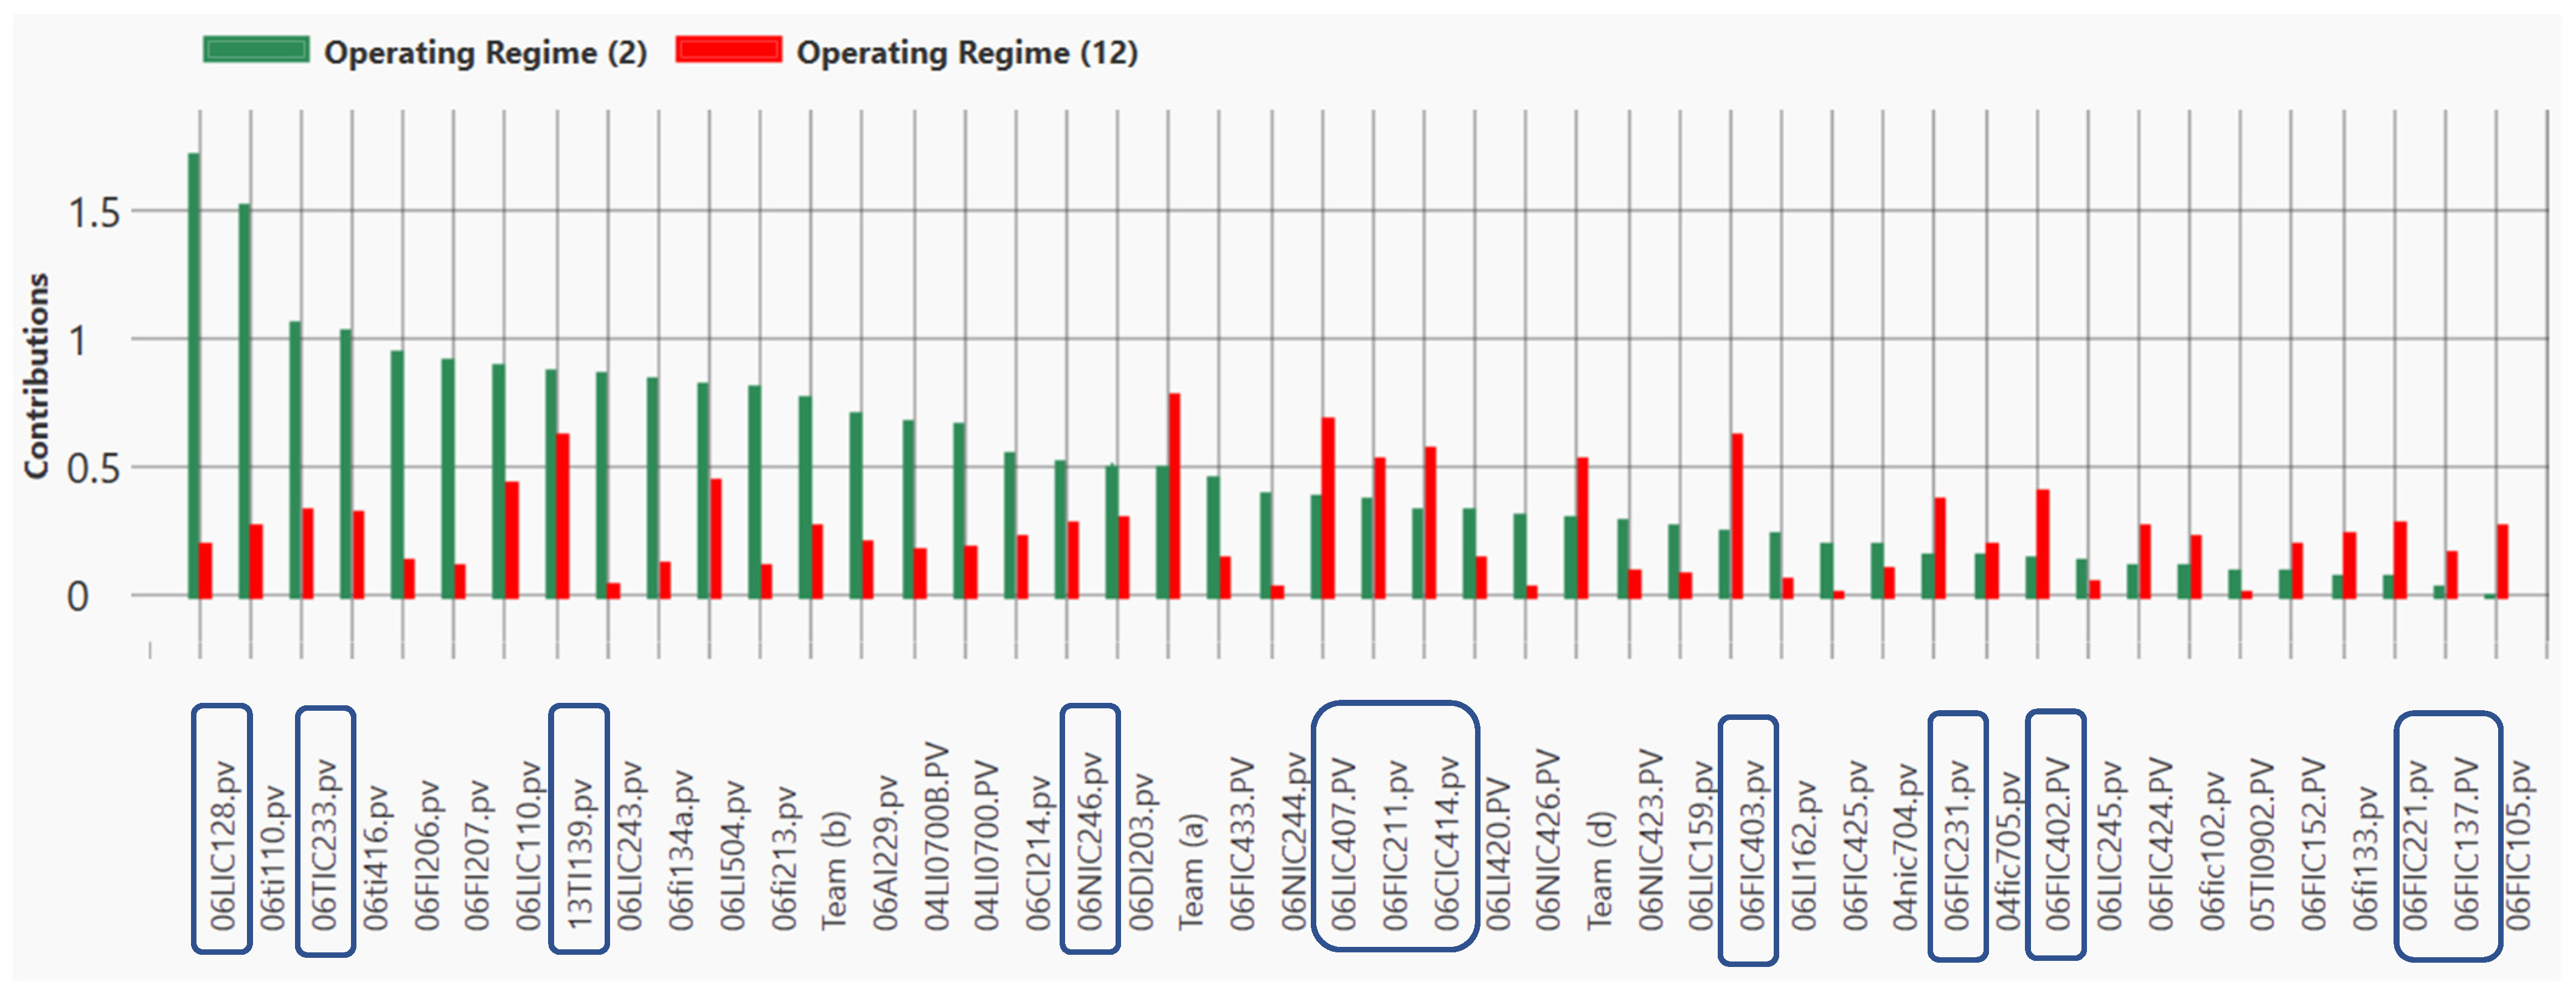Click the boxed 06TIC233.pv axis label

(x=324, y=845)
